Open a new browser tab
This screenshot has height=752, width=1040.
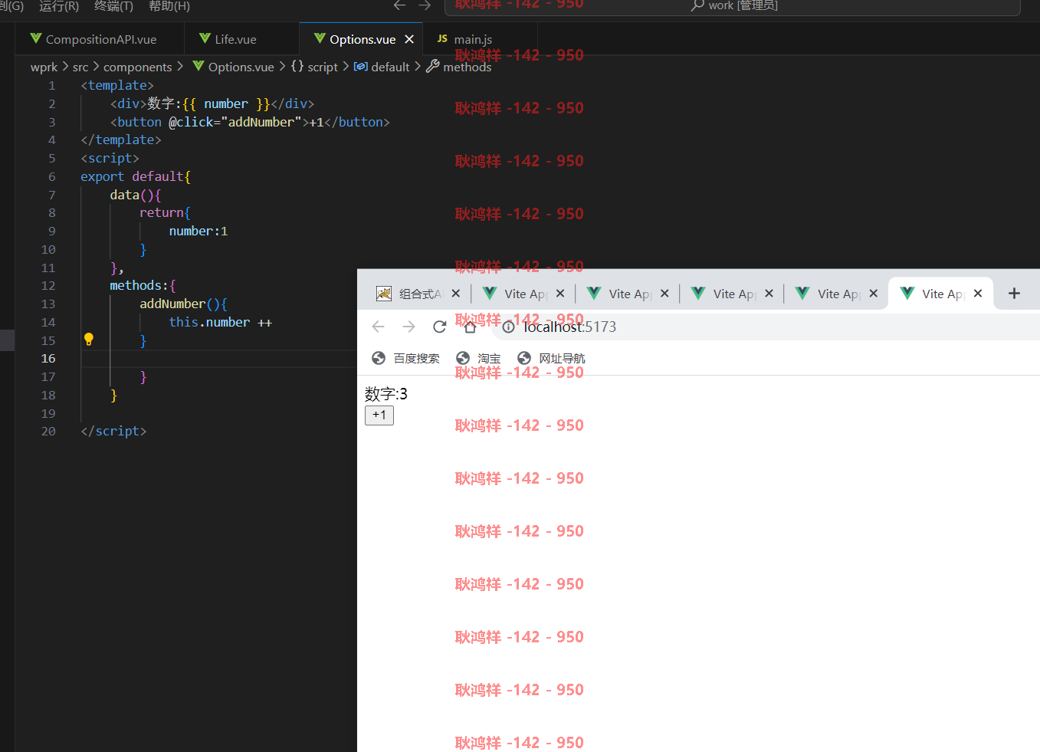point(1014,294)
